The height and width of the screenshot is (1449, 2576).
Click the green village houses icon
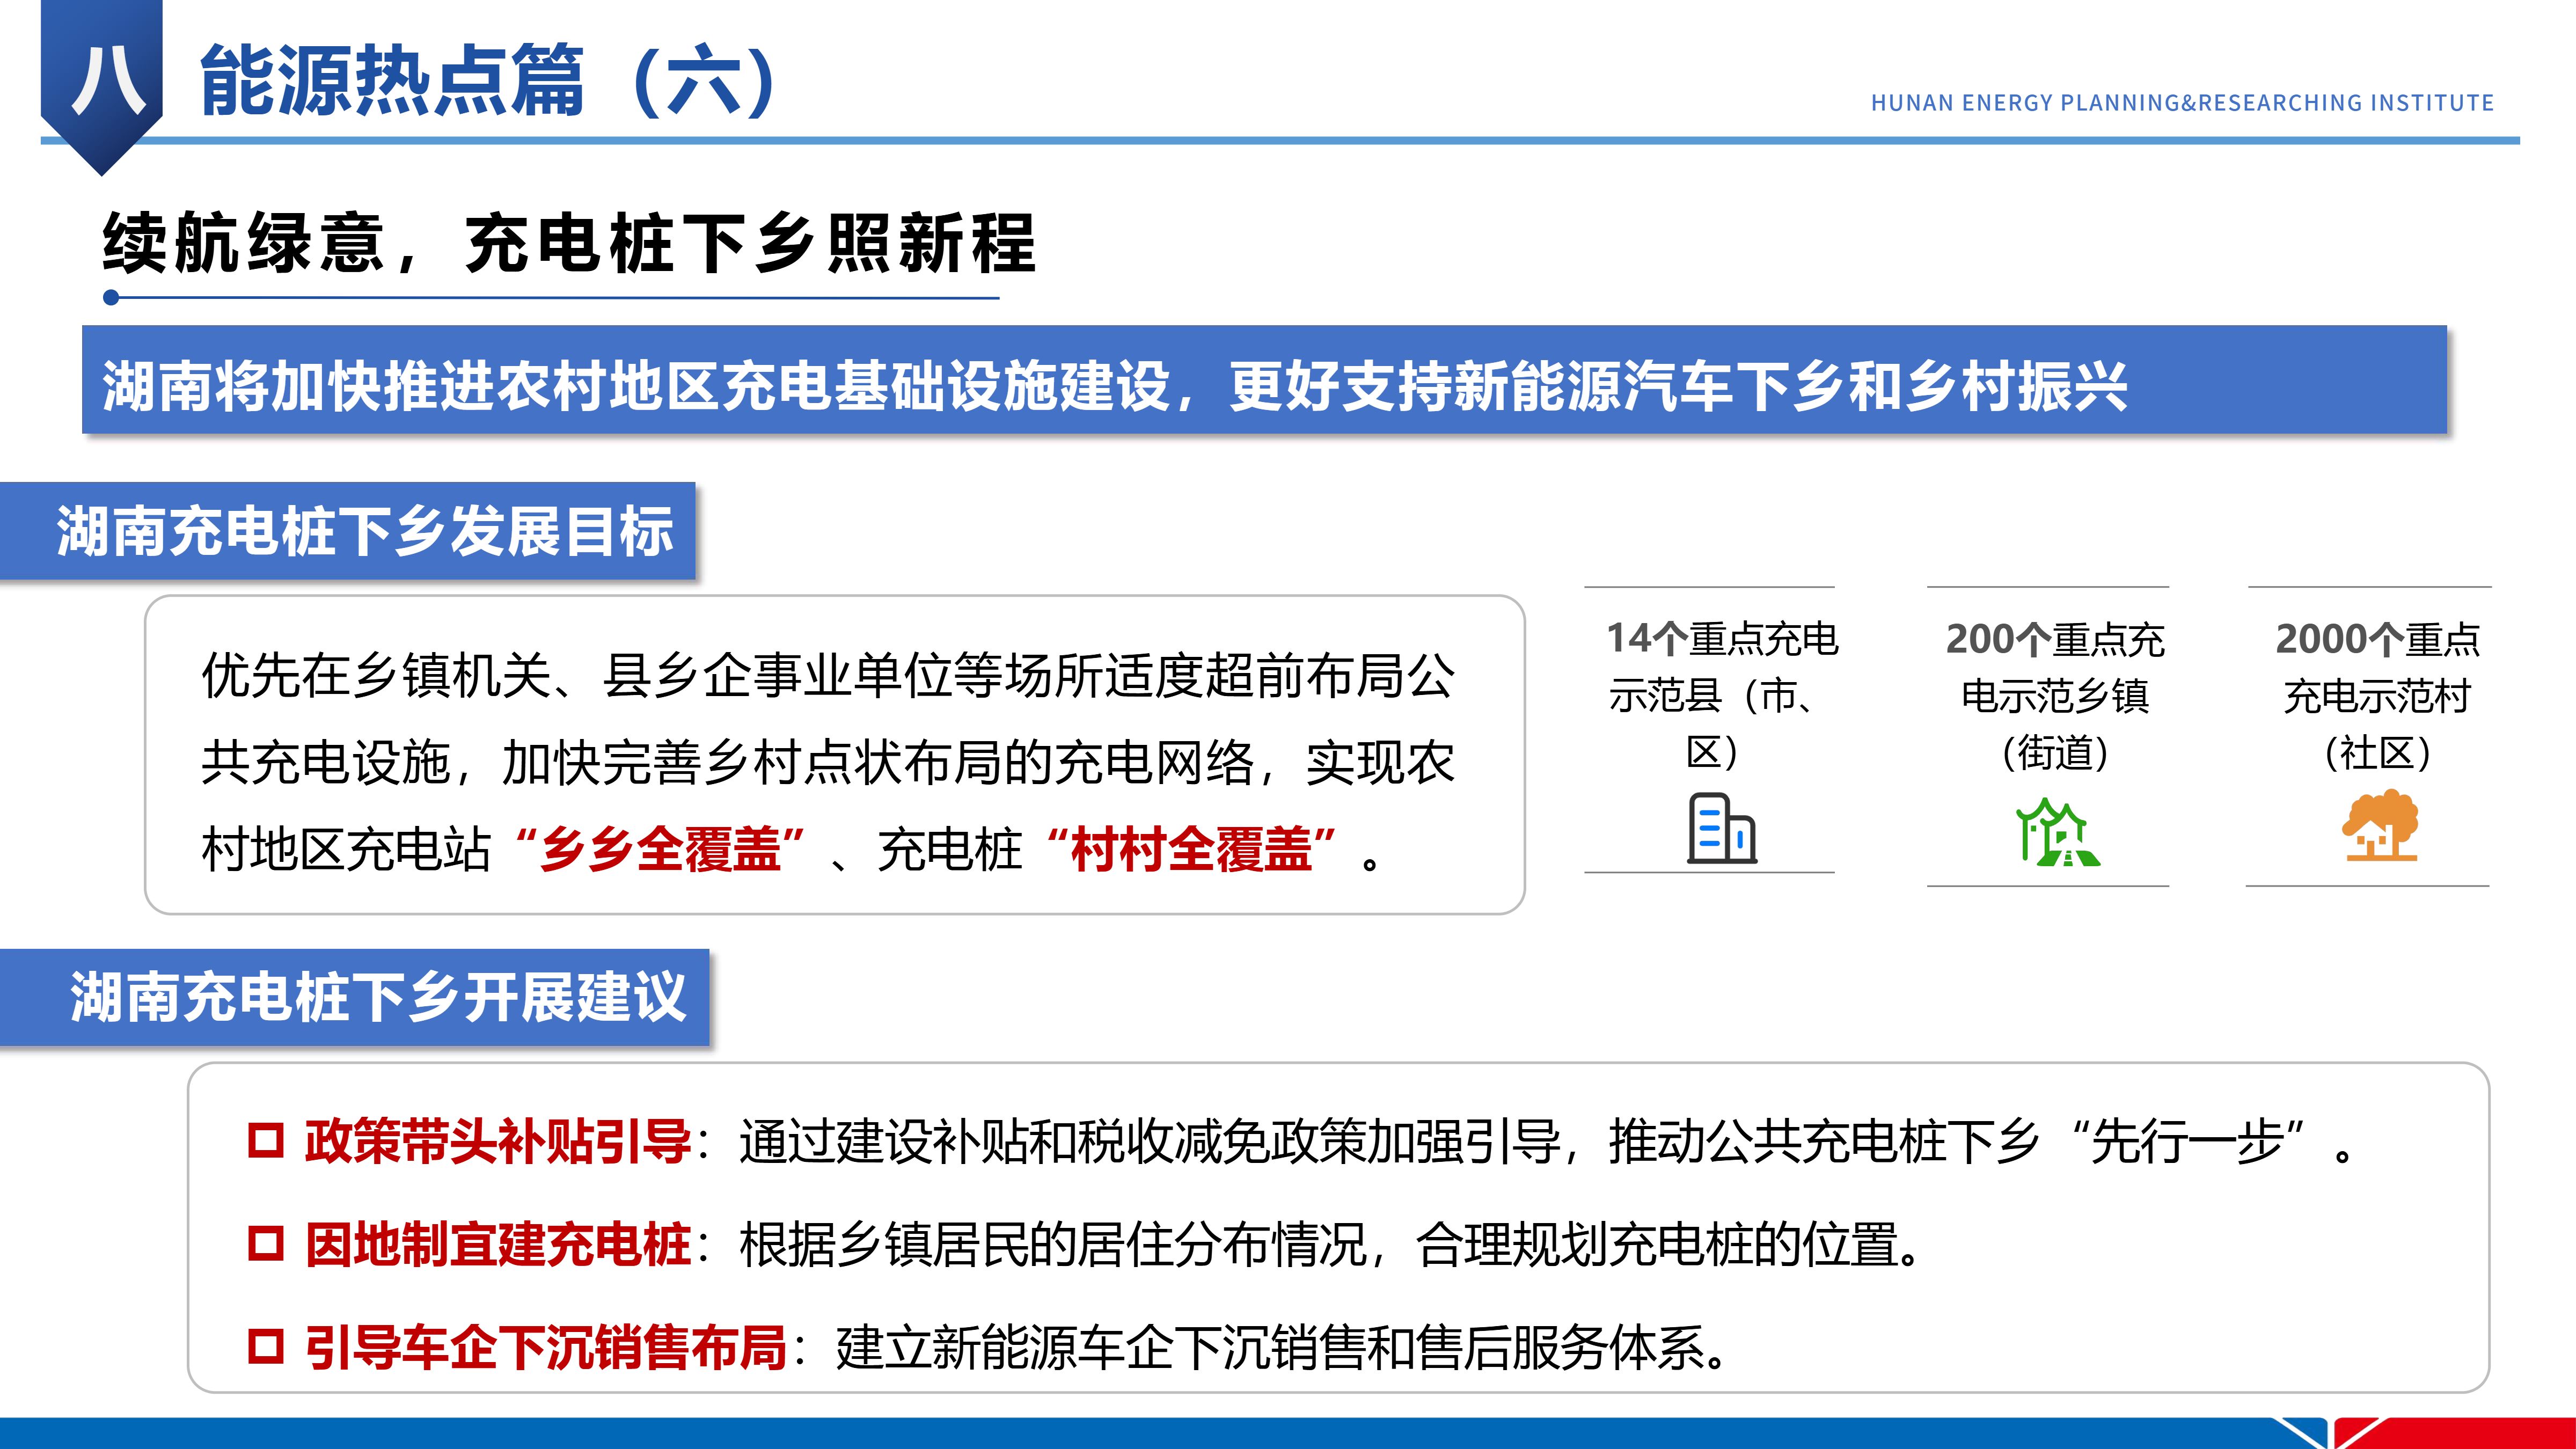coord(2057,832)
